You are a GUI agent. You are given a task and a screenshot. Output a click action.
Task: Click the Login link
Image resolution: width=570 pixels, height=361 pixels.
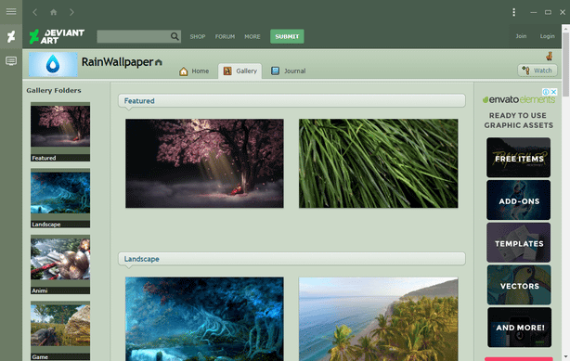point(547,36)
